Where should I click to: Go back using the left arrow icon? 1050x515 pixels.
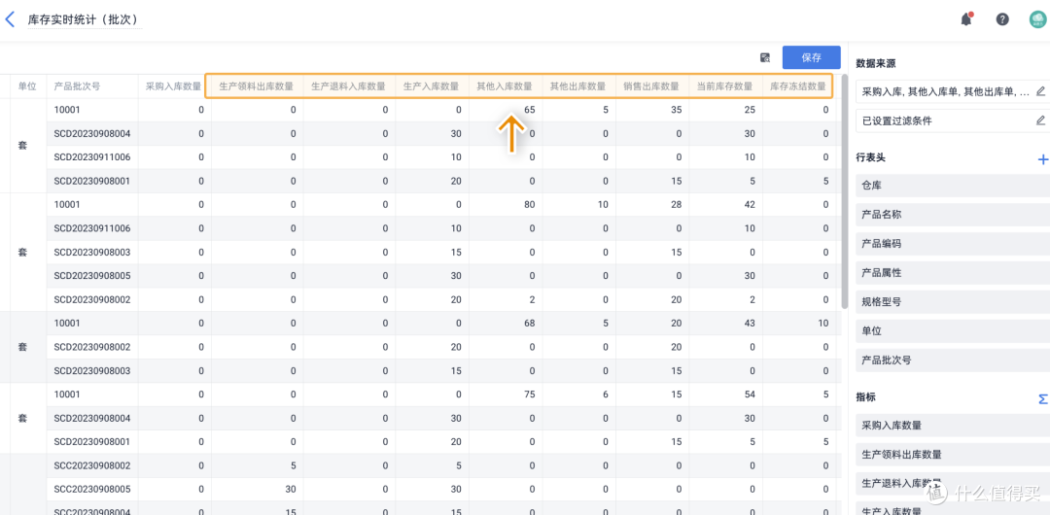pyautogui.click(x=10, y=19)
